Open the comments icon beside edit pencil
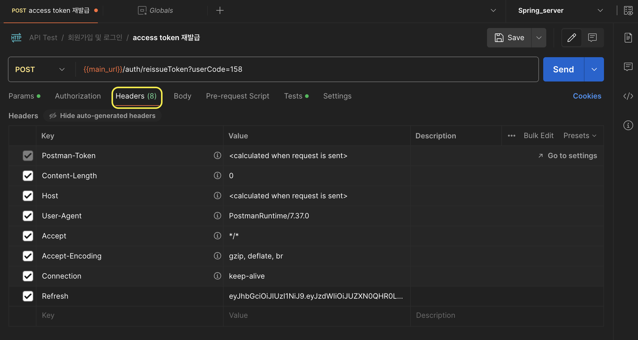The width and height of the screenshot is (638, 340). pyautogui.click(x=592, y=38)
